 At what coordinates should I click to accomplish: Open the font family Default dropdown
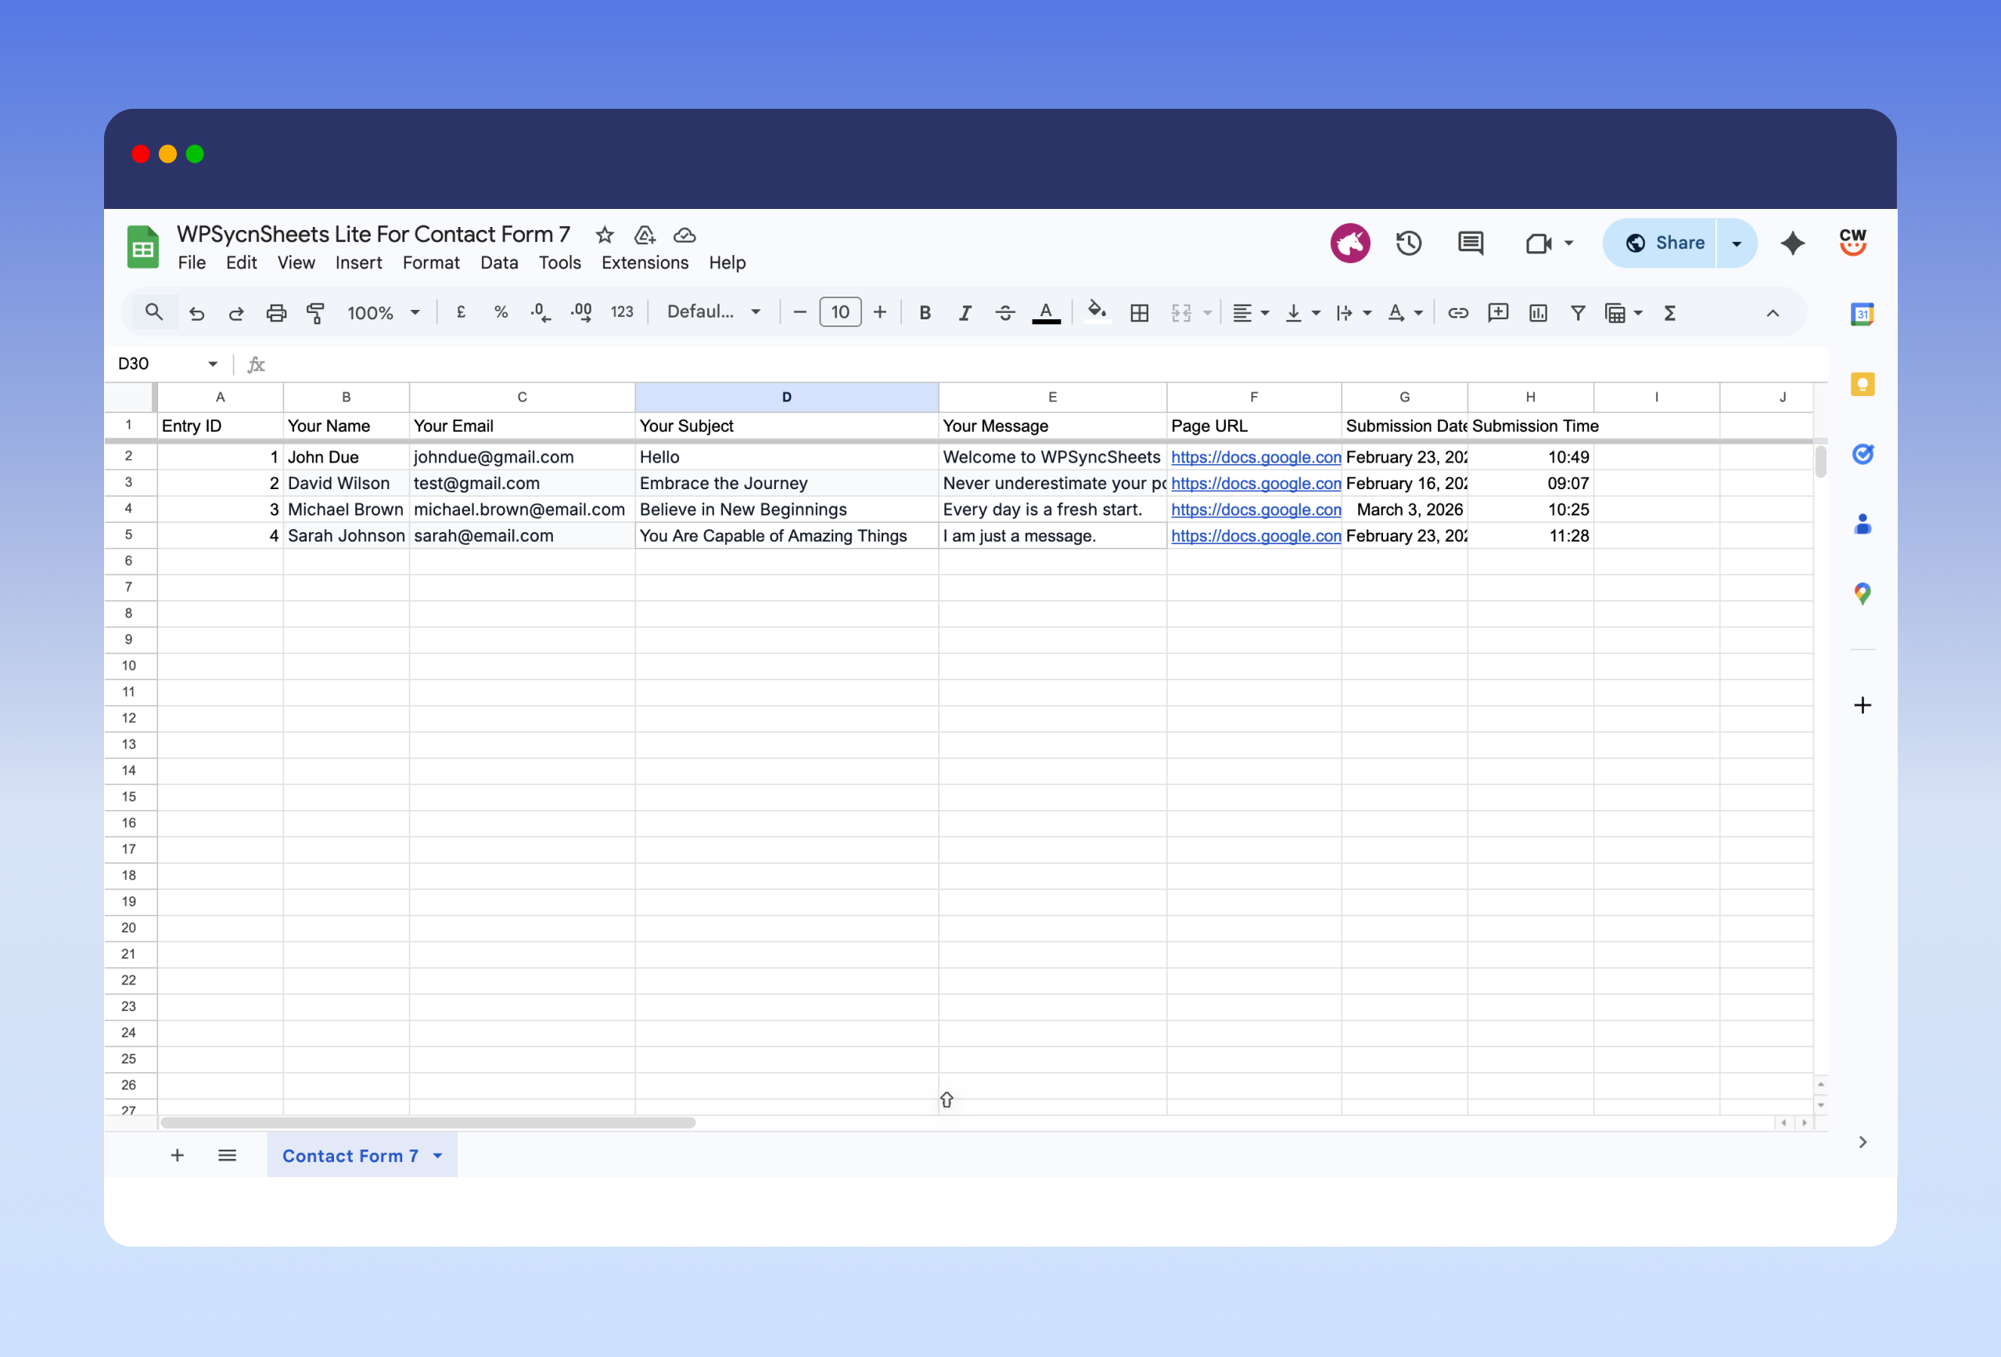coord(713,312)
